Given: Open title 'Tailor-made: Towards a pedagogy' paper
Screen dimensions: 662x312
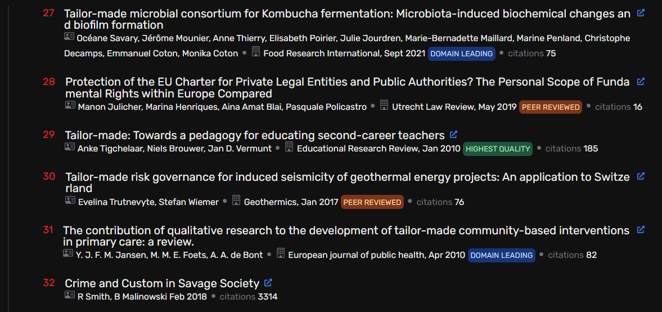Looking at the screenshot, I should (255, 135).
